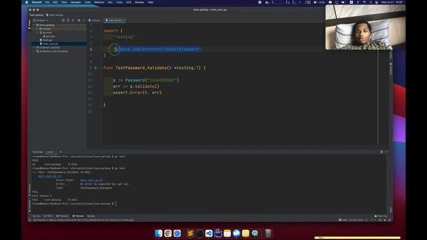Viewport: 427px width, 240px height.
Task: Expand the love-golang project root
Action: [x=34, y=25]
